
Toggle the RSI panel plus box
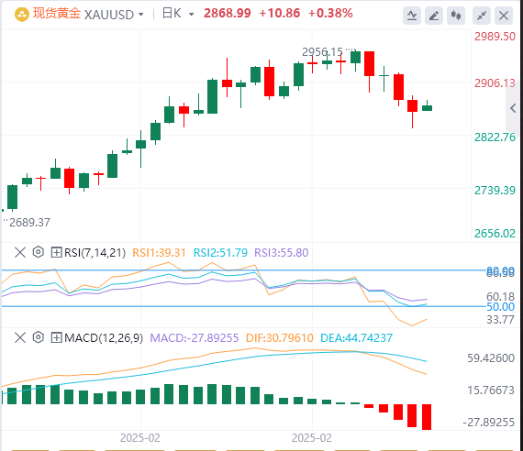(56, 252)
